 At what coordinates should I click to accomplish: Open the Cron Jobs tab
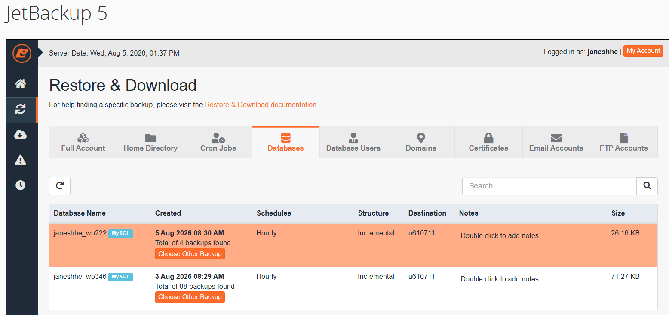click(218, 142)
